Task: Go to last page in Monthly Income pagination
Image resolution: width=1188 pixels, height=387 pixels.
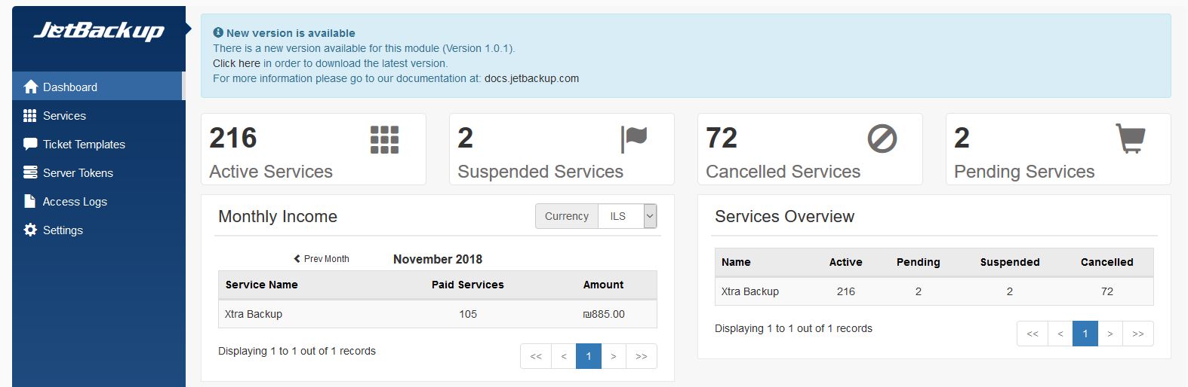Action: 641,356
